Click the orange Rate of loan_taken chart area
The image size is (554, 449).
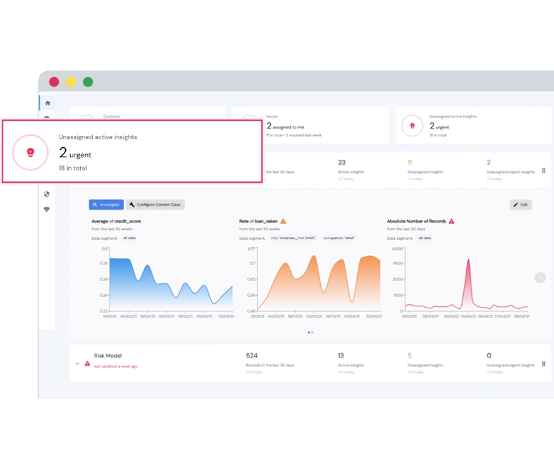319,283
